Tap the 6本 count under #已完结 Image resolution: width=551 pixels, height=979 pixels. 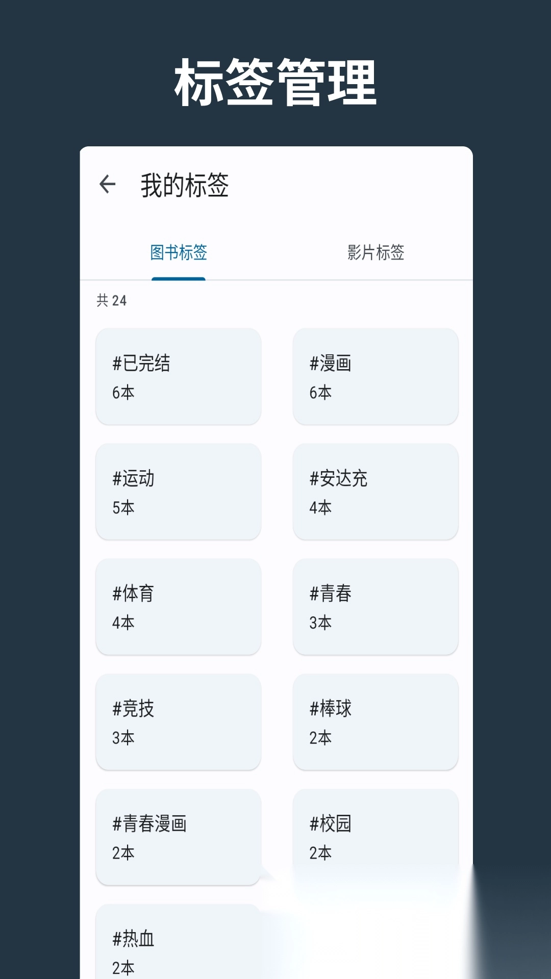123,393
